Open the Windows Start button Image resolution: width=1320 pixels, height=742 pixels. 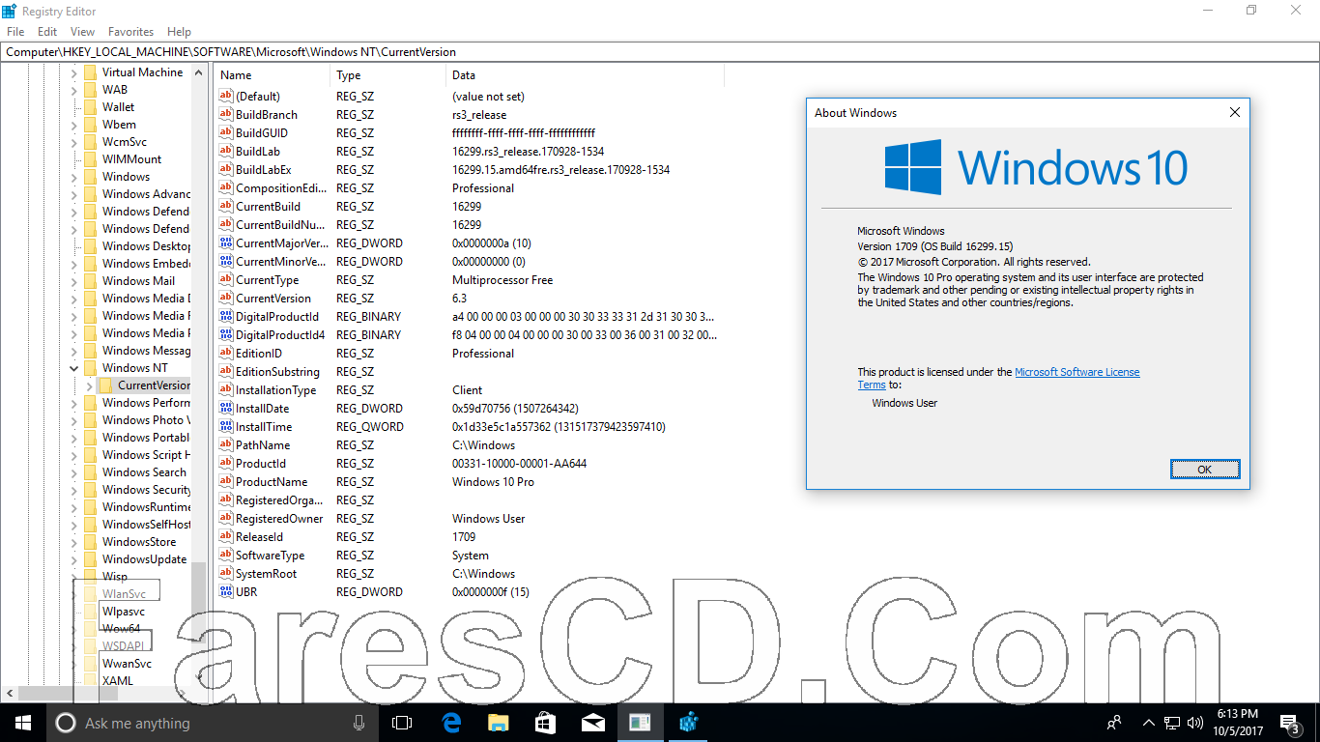pyautogui.click(x=23, y=723)
